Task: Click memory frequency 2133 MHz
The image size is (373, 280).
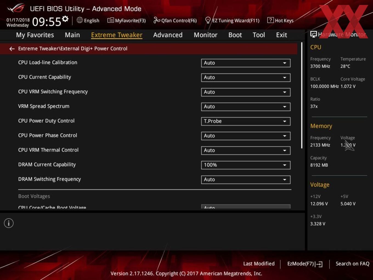Action: (x=320, y=145)
